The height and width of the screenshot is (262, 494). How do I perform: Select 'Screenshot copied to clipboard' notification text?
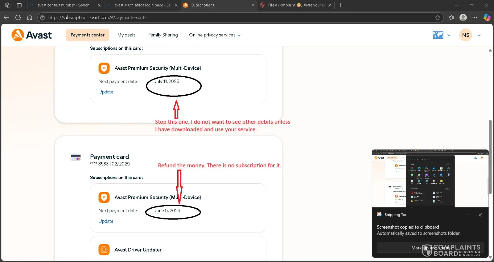[x=408, y=227]
